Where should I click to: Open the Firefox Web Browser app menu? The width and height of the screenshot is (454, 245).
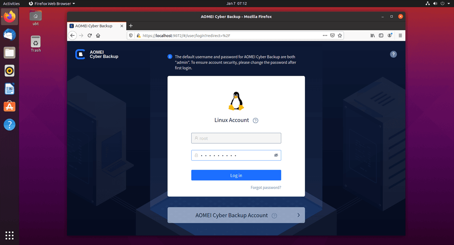click(x=52, y=4)
